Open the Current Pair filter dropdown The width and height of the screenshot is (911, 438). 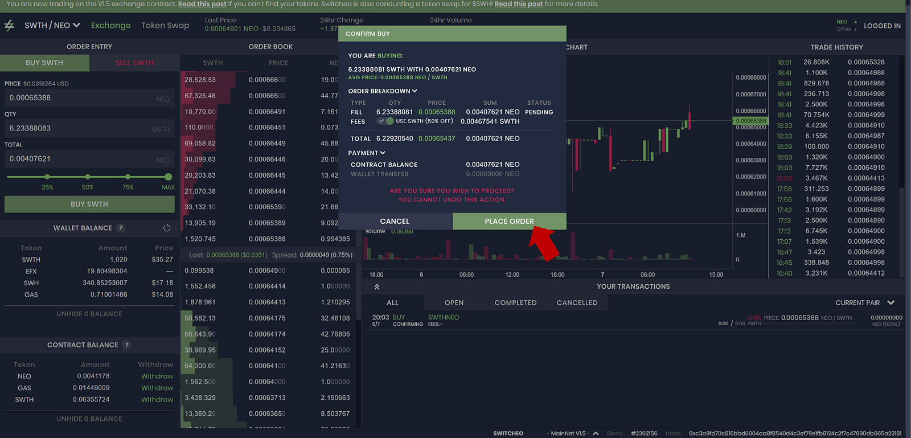(x=865, y=302)
